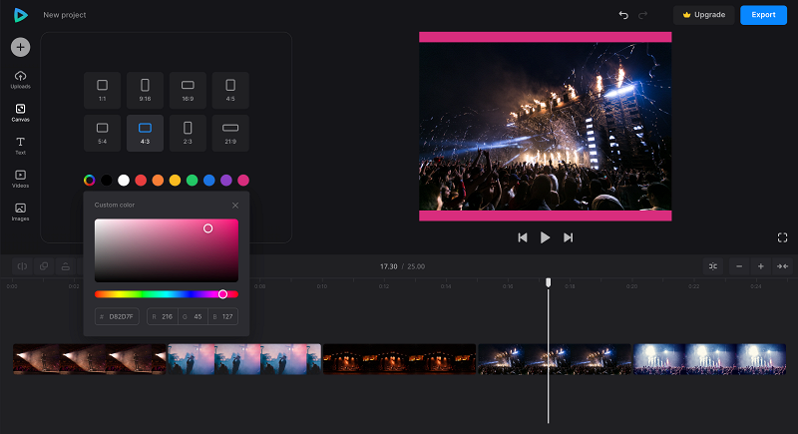Select the first dark stage clip
The height and width of the screenshot is (434, 798).
pos(90,359)
